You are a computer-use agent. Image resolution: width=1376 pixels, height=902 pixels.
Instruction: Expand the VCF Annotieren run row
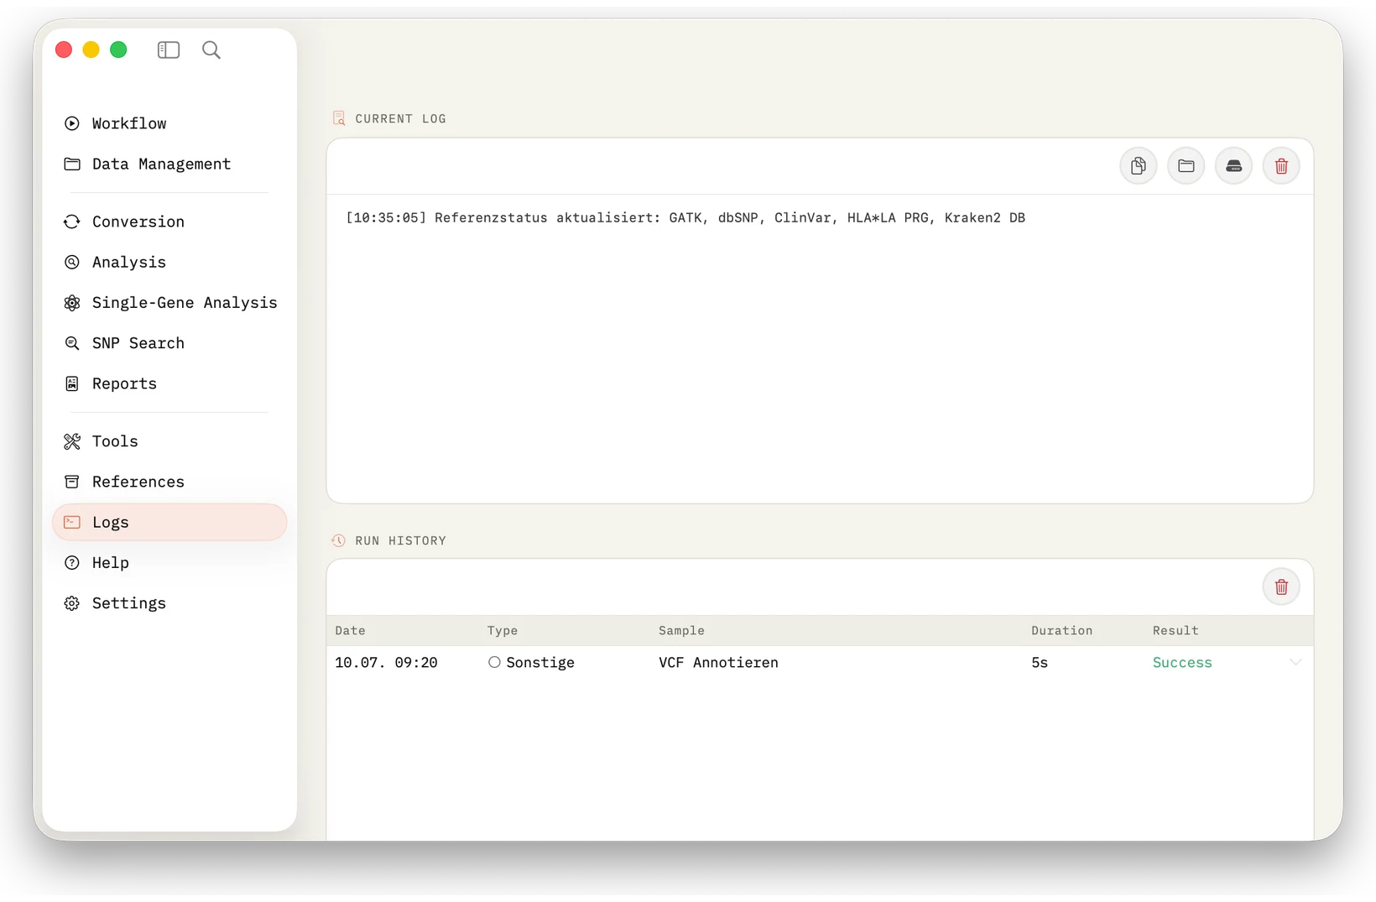(x=1295, y=662)
